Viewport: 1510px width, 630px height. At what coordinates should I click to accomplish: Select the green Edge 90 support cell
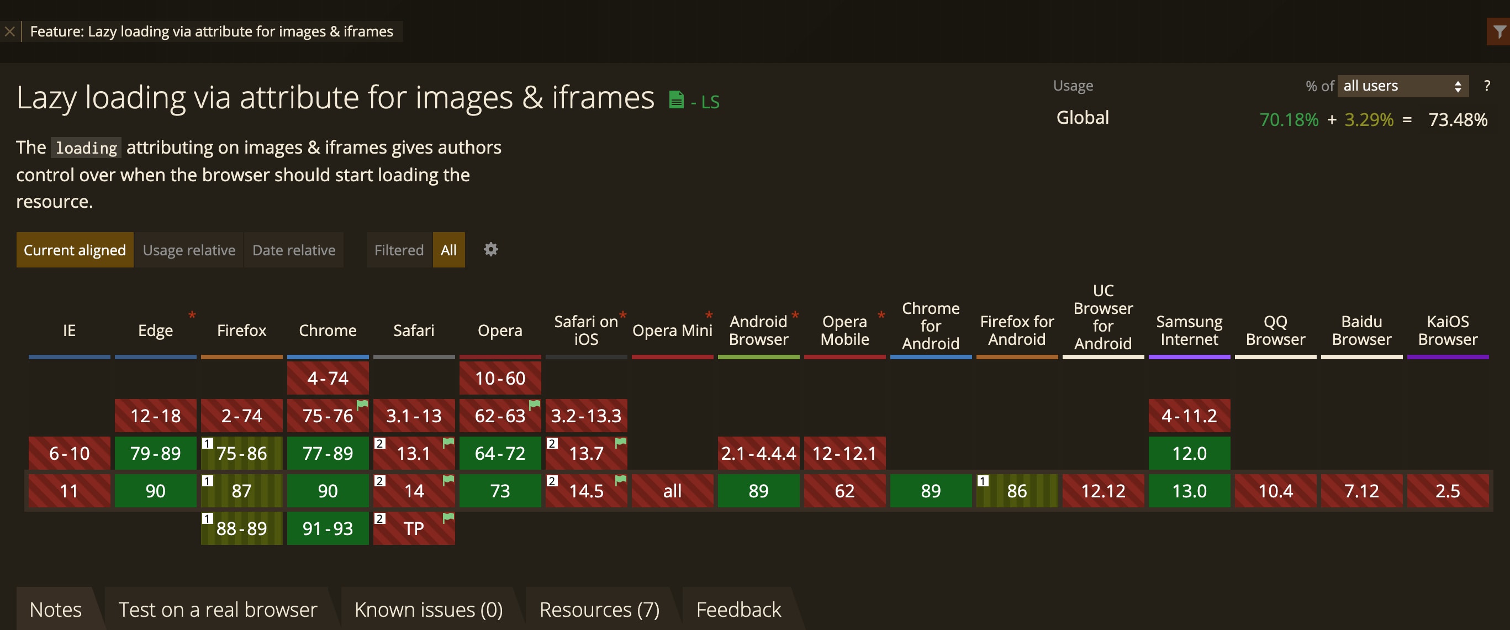pos(155,490)
